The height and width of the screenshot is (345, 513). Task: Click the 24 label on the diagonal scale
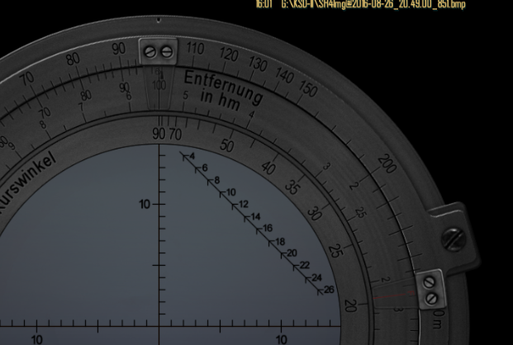(316, 277)
